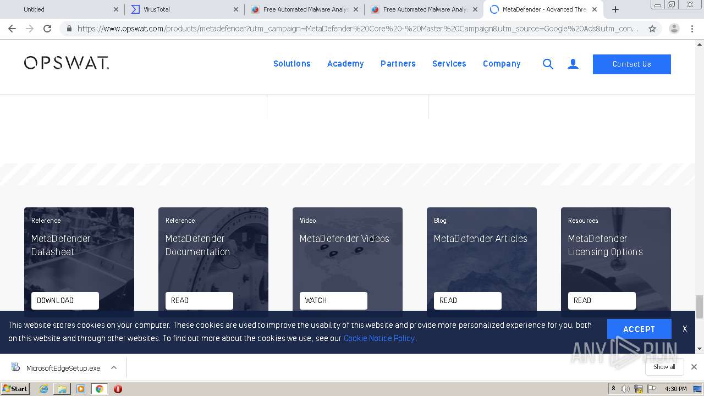Click the scrollbar down arrow
The image size is (704, 396).
[x=700, y=349]
